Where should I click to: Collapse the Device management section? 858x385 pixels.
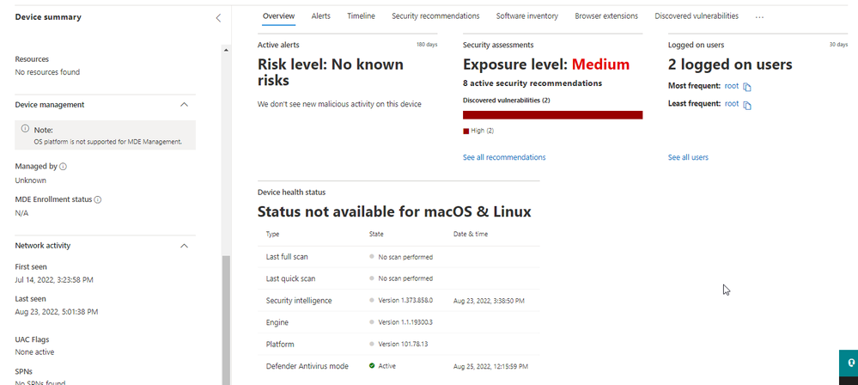pos(185,105)
